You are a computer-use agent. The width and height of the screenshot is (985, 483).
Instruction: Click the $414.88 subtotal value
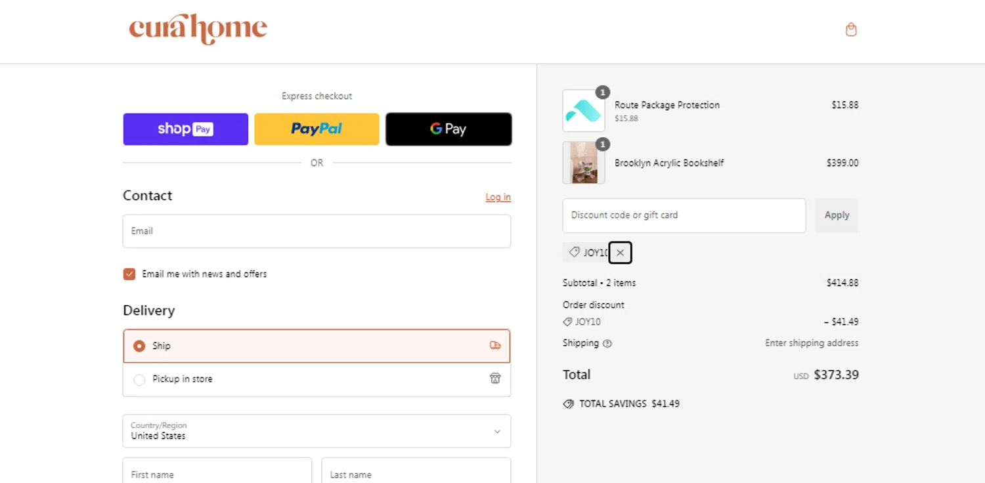point(843,283)
